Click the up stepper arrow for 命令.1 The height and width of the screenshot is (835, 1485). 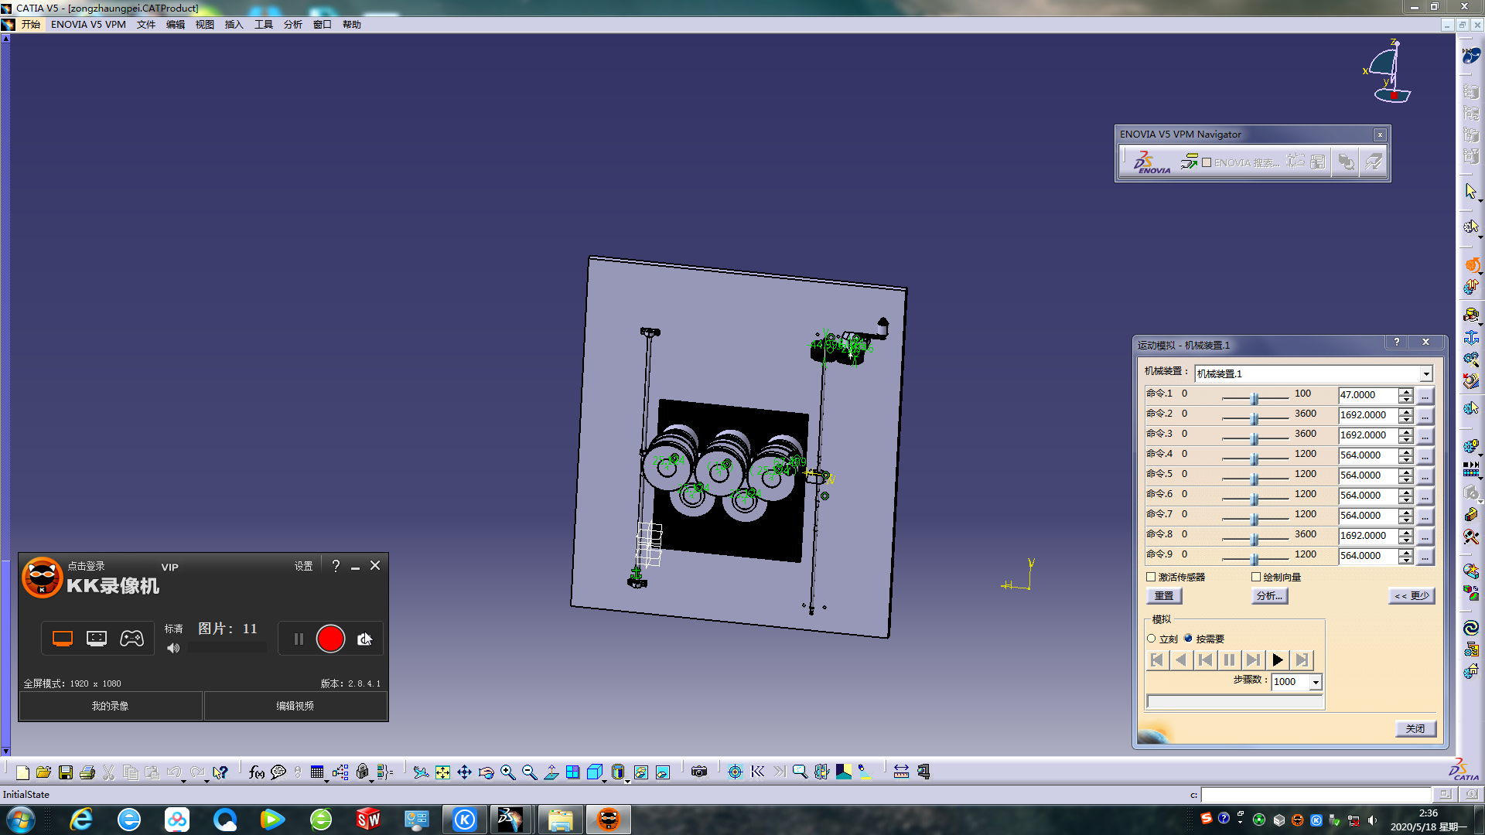1406,391
